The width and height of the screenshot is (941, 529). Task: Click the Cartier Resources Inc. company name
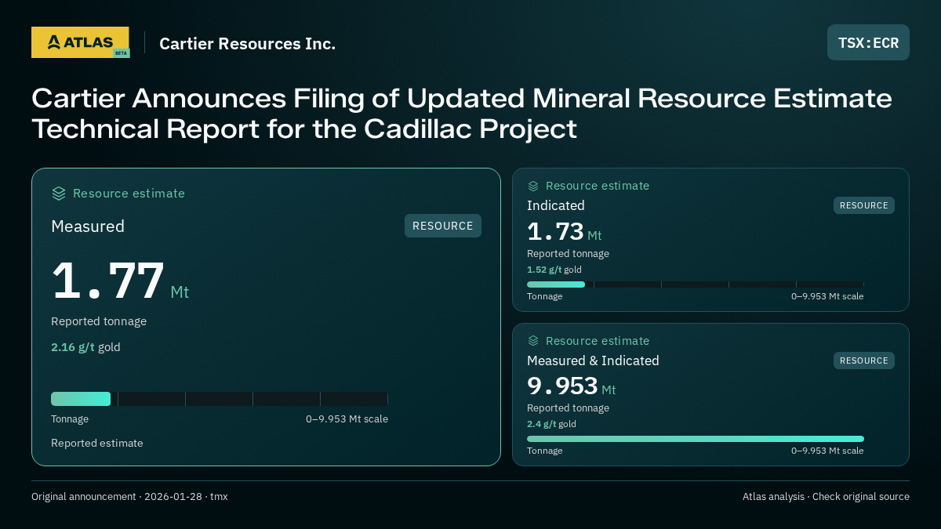248,44
